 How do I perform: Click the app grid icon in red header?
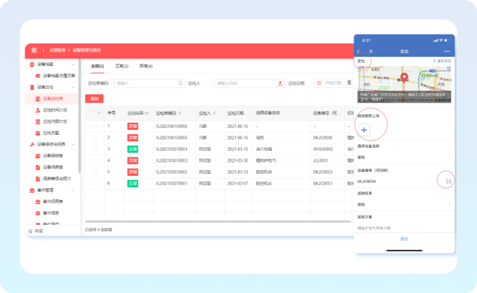tap(34, 50)
